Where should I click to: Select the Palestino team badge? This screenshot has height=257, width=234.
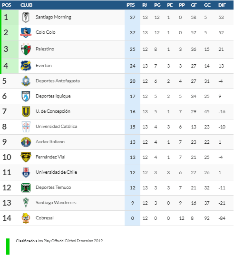click(26, 49)
